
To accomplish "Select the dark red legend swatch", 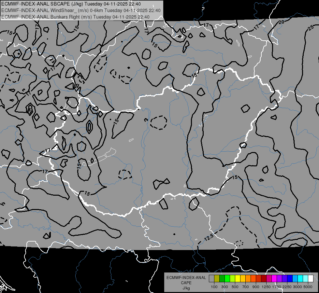I will [x=264, y=278].
